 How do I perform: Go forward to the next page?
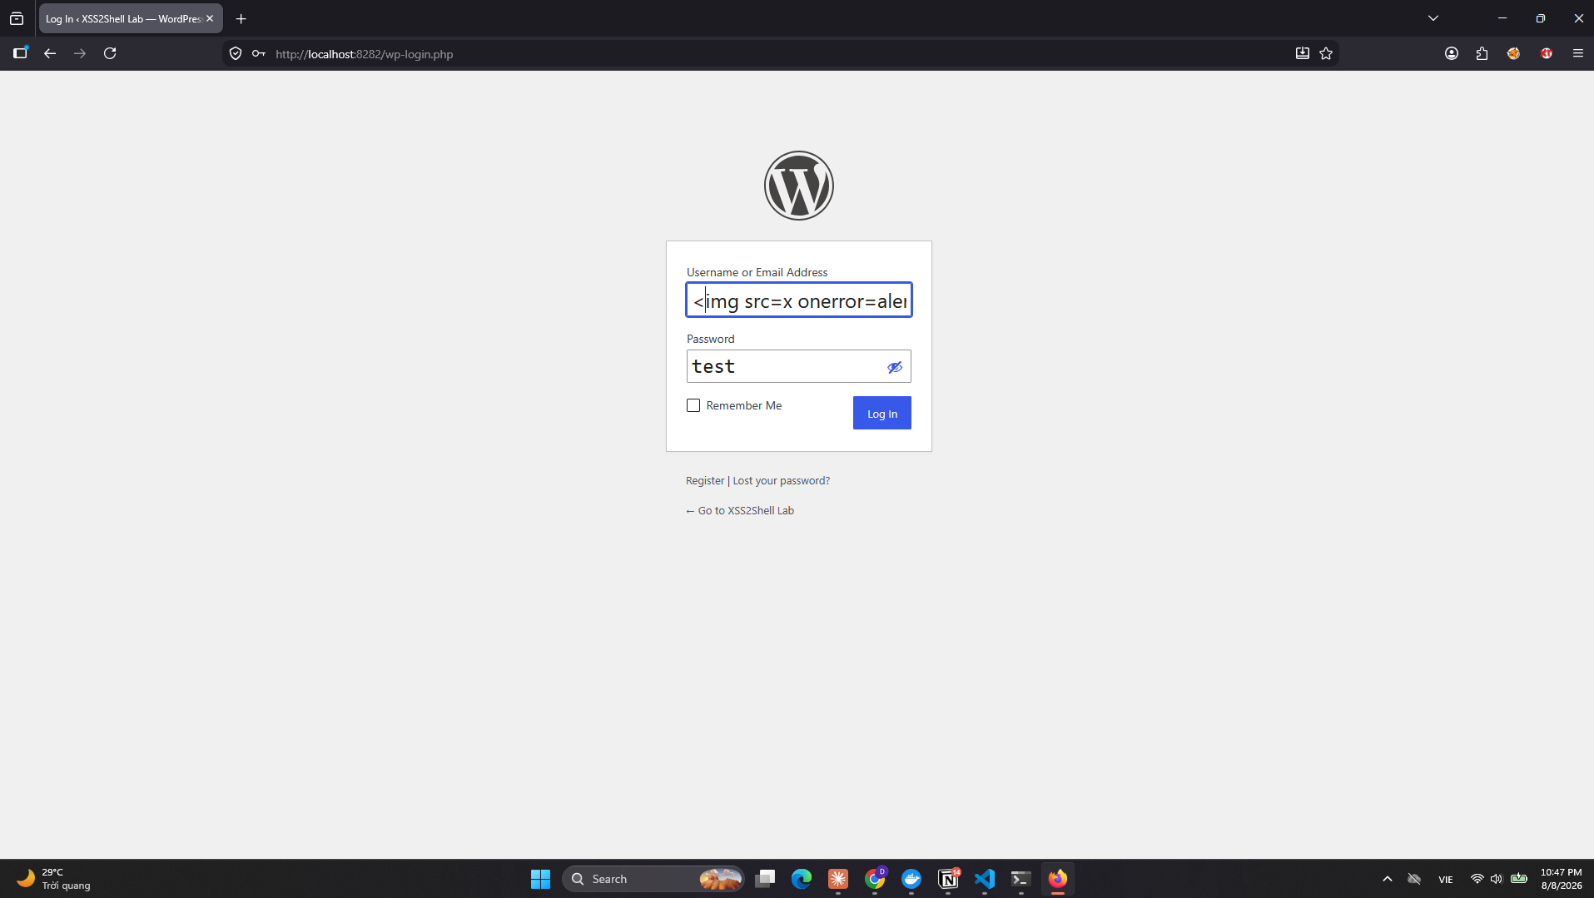tap(80, 53)
